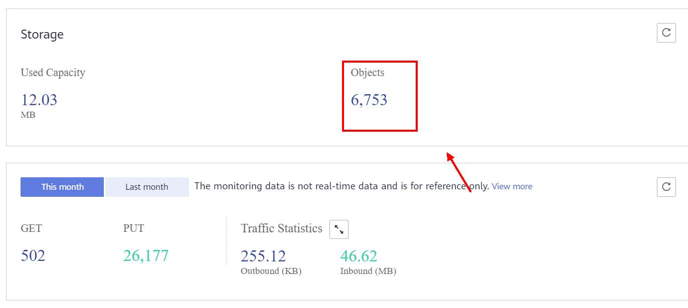Refresh the monitoring statistics panel

666,187
